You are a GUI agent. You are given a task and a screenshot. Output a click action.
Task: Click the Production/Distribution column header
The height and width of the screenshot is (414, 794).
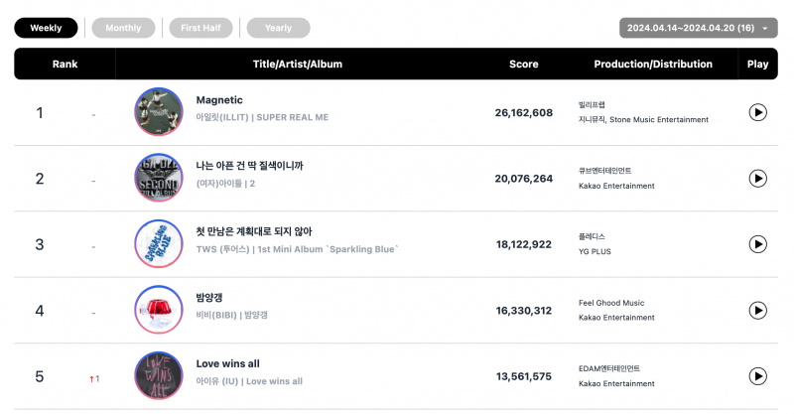point(653,64)
